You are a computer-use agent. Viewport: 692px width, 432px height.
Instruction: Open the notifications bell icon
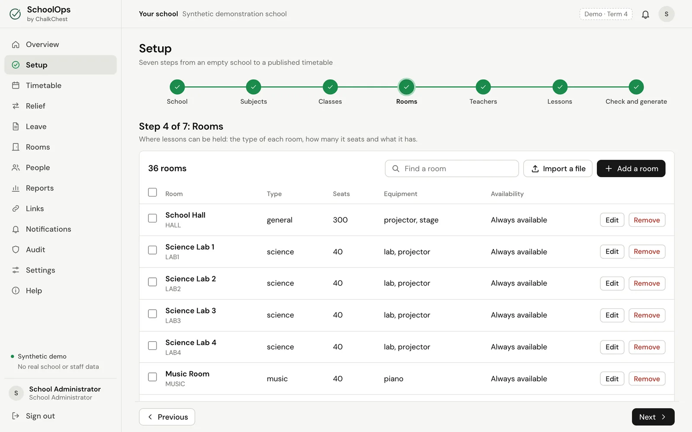click(645, 14)
